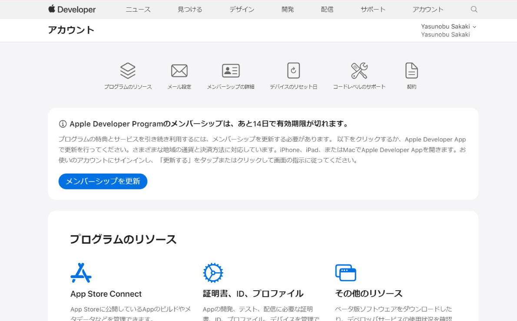Open the search magnifier icon
Screen dimensions: 517x321
(x=474, y=9)
